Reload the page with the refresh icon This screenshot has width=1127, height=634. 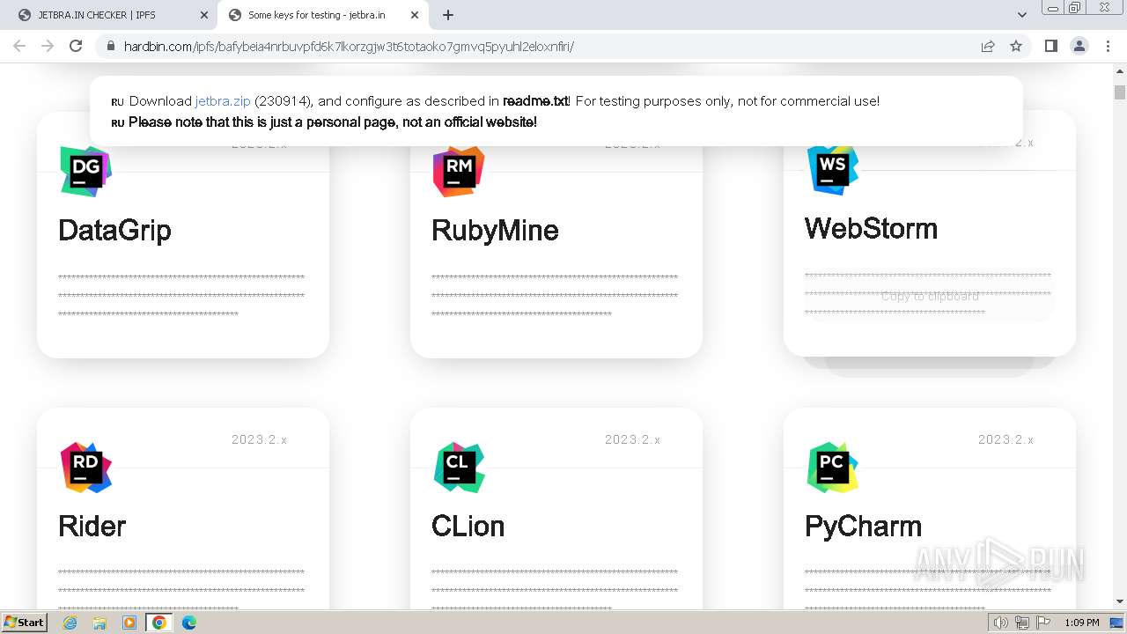[76, 46]
